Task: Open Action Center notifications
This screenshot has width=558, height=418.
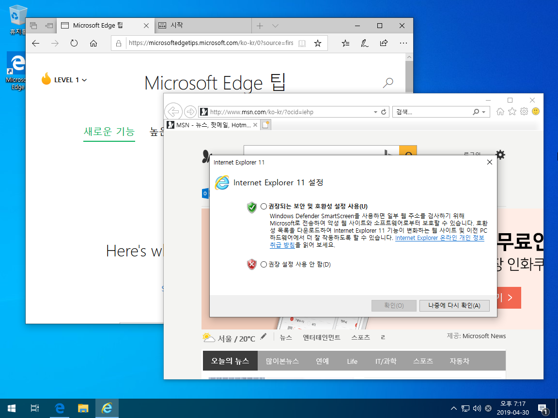Action: pyautogui.click(x=543, y=409)
